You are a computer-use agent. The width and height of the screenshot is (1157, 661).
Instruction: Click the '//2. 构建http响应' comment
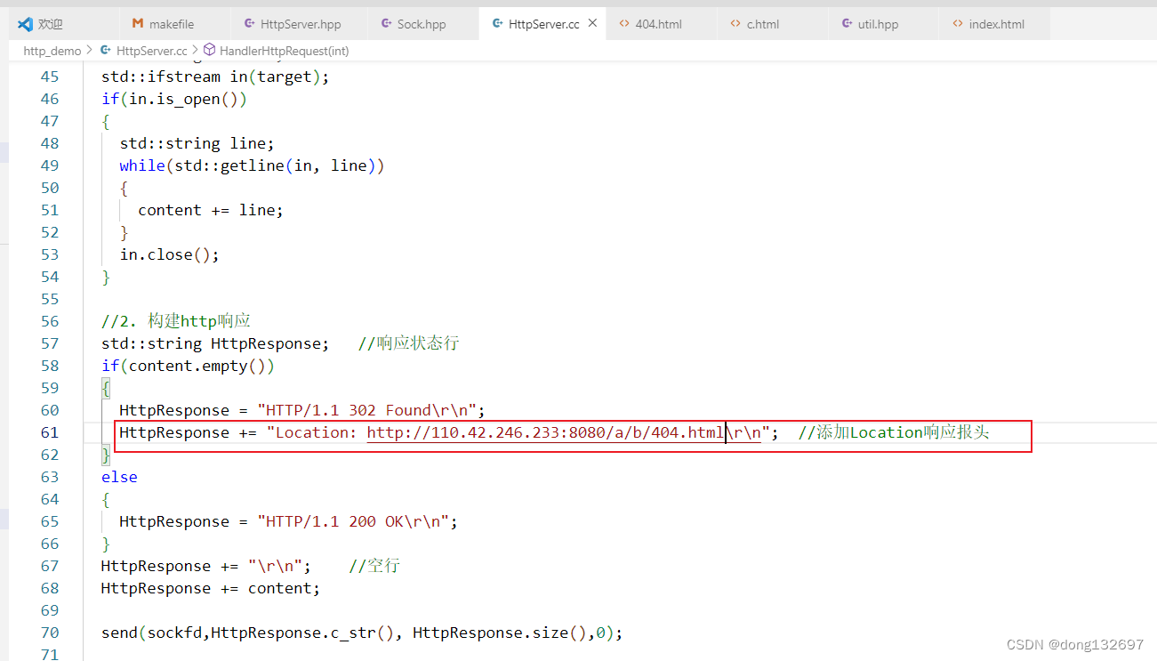[176, 321]
